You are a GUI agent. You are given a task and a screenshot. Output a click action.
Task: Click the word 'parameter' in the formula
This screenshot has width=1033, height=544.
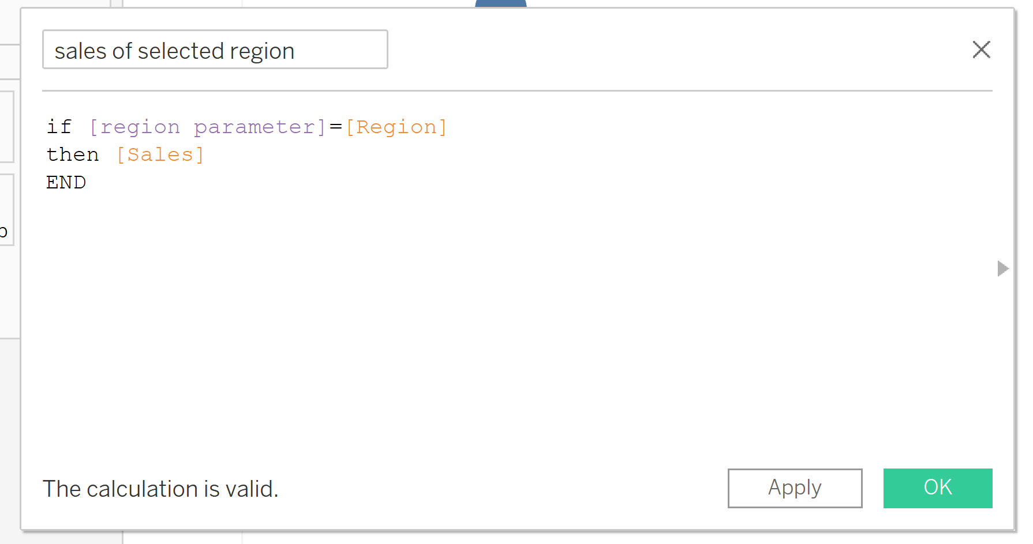click(x=255, y=127)
